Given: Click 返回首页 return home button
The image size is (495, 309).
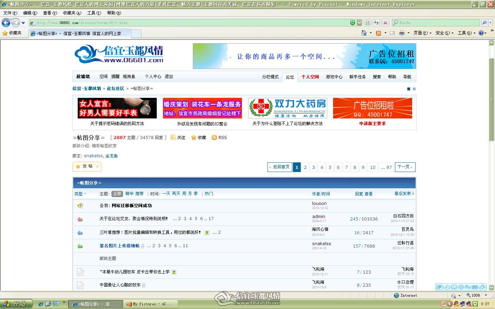Looking at the screenshot, I should (279, 167).
